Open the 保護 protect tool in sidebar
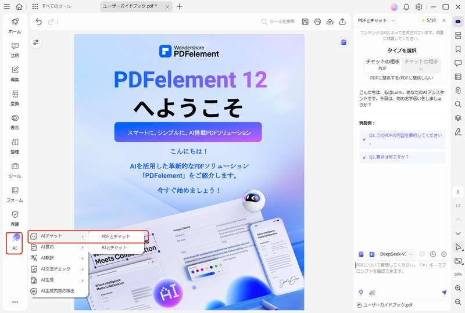 pos(15,218)
